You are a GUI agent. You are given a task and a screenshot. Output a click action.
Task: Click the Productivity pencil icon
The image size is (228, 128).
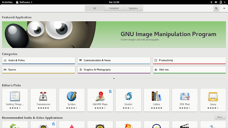point(156,60)
